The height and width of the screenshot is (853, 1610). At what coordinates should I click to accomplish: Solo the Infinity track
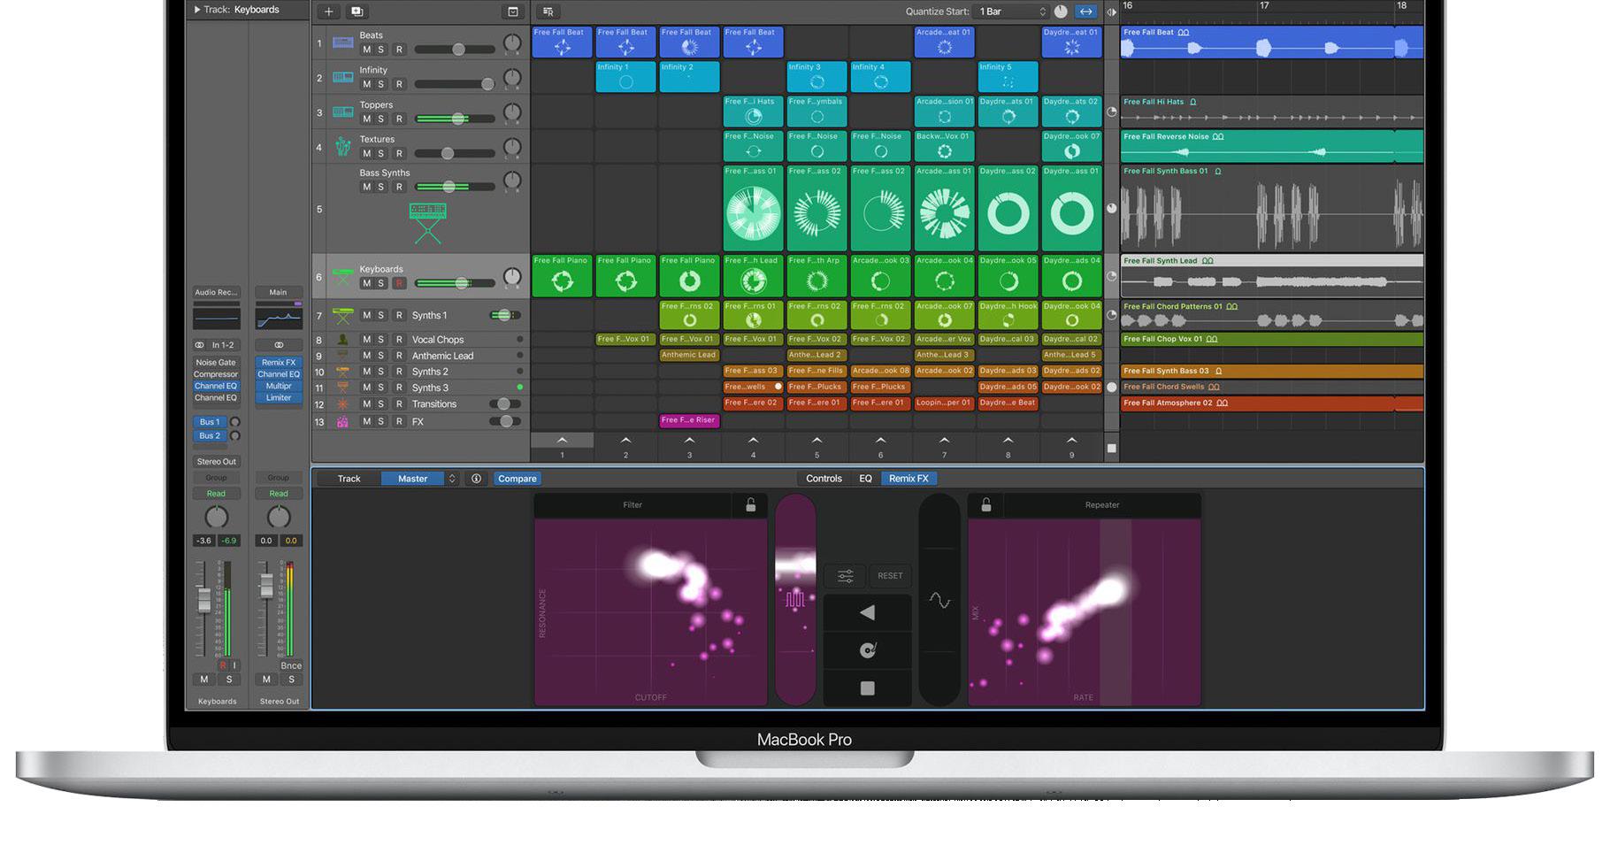tap(381, 84)
